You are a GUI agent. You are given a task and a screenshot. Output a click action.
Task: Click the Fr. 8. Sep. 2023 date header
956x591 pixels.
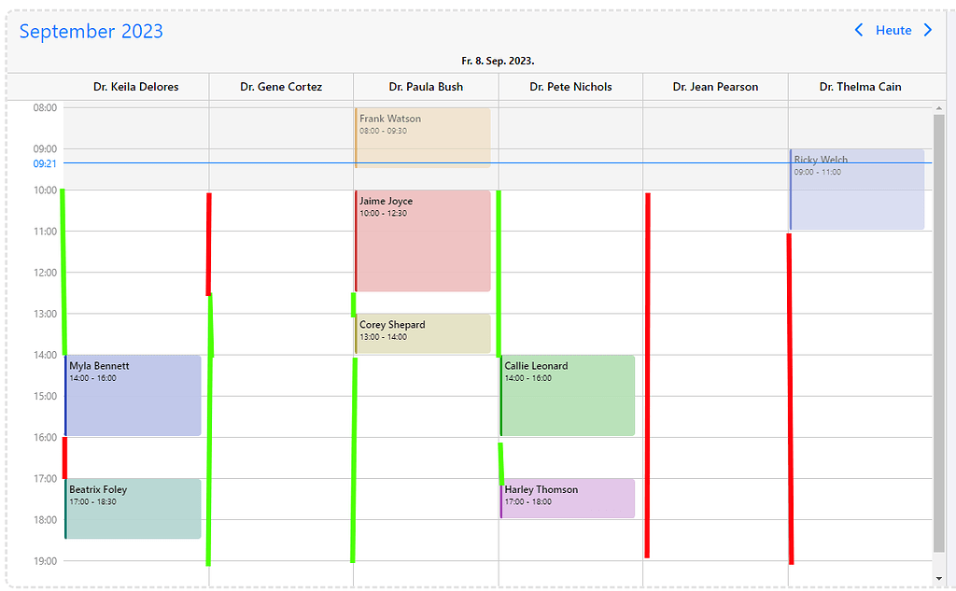(498, 60)
